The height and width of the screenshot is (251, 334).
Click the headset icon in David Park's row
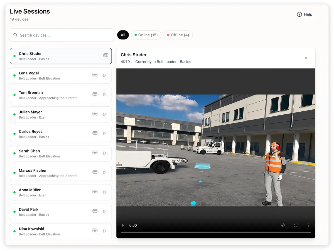pos(95,211)
